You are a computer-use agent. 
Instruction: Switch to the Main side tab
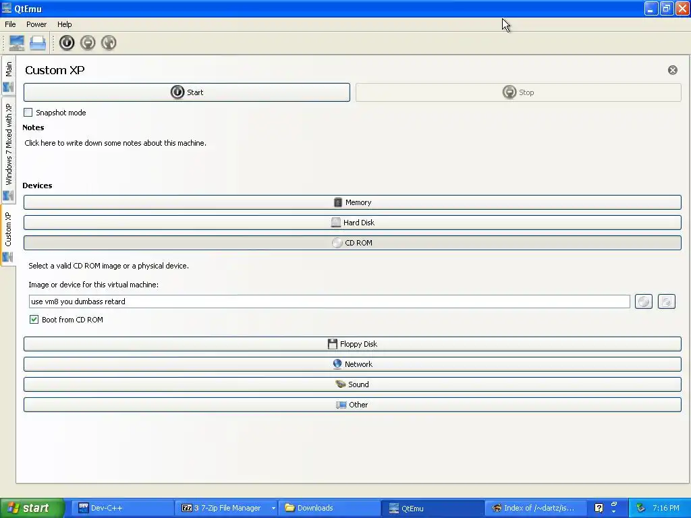click(8, 76)
